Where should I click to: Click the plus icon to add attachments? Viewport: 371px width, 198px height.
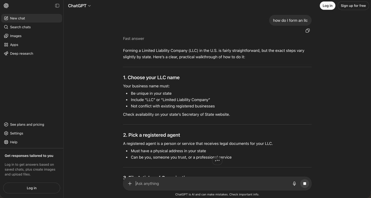tap(130, 184)
